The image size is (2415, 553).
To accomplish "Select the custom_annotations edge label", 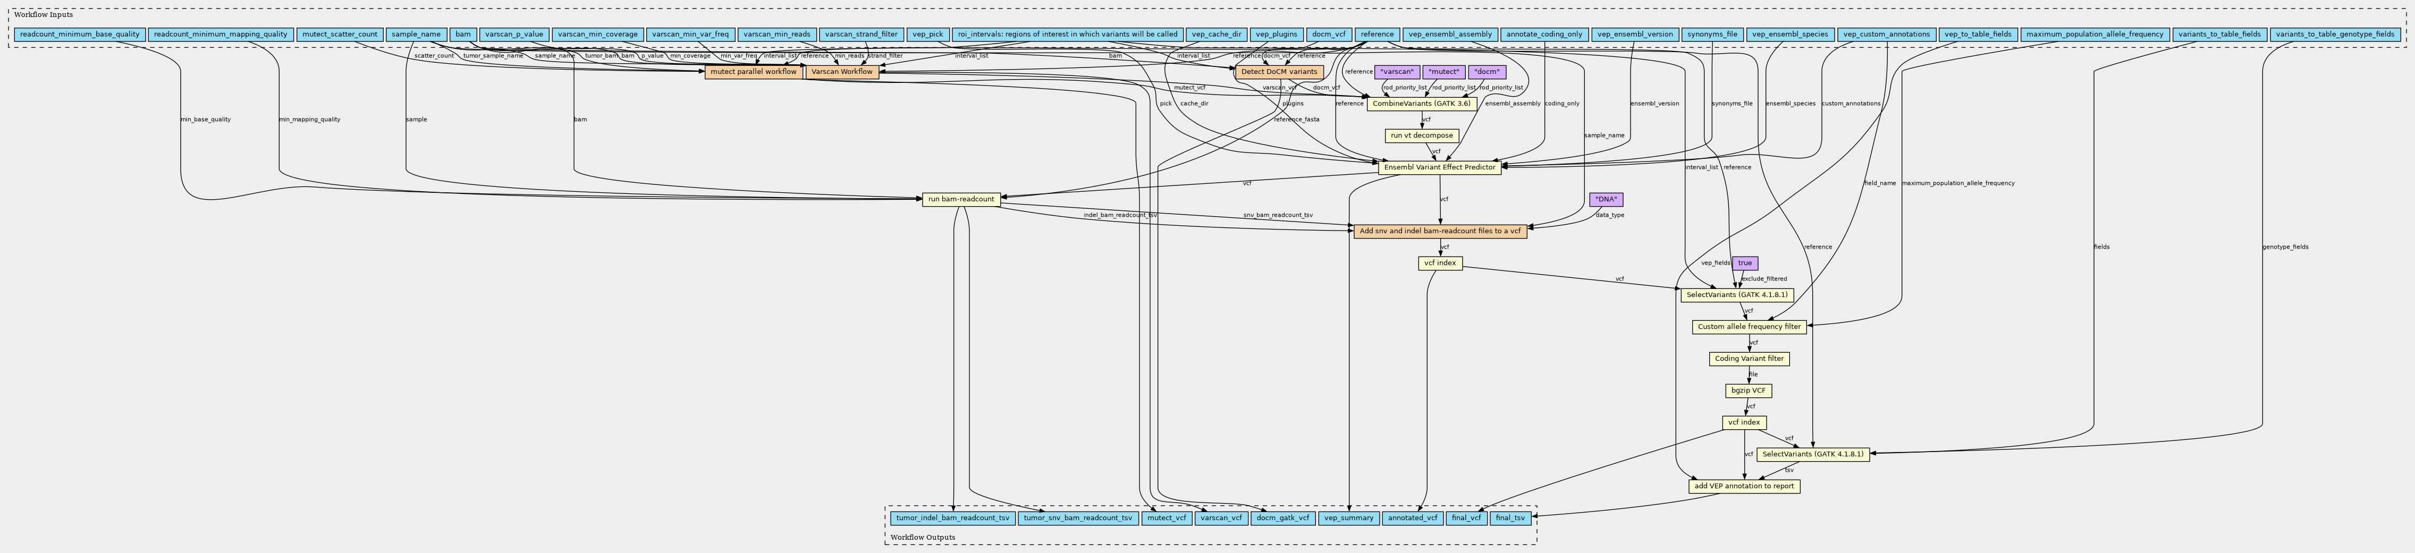I will click(1851, 104).
